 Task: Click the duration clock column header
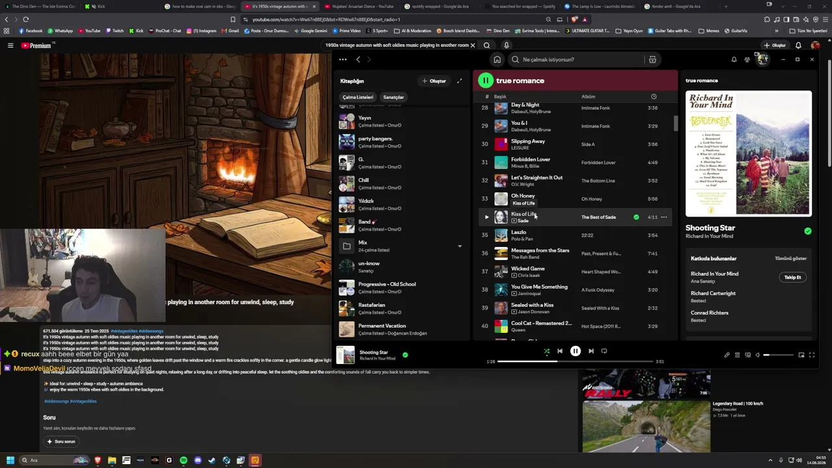click(654, 97)
